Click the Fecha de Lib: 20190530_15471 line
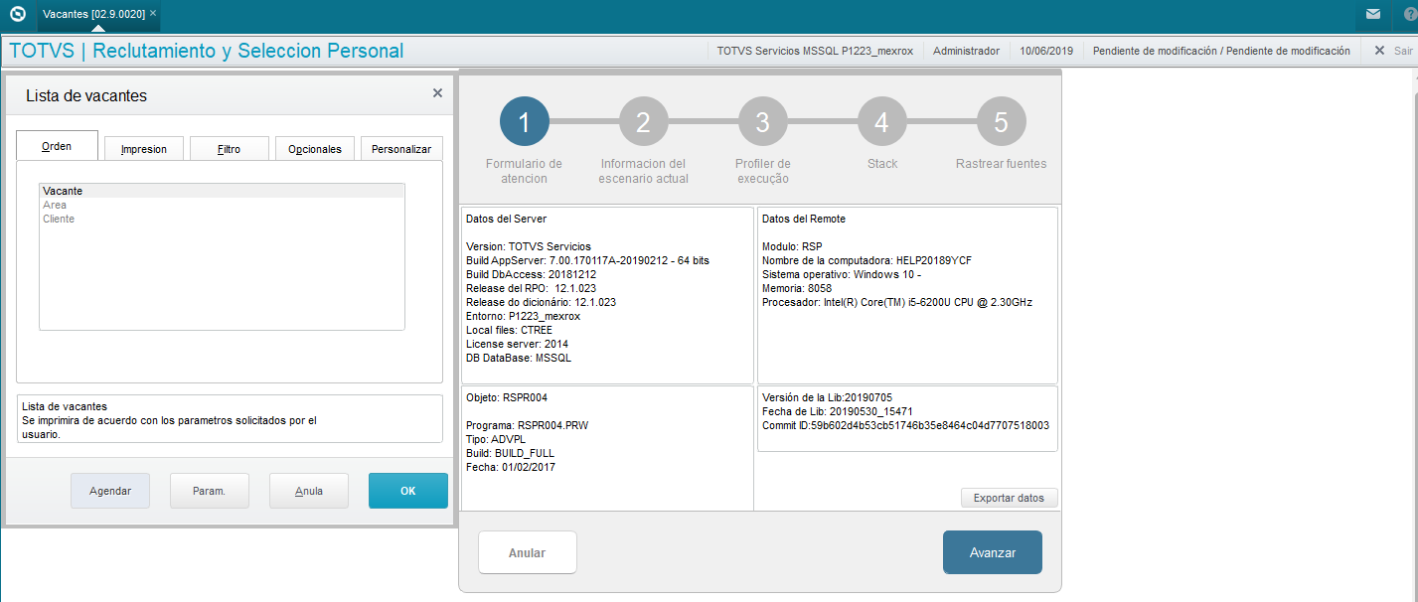The width and height of the screenshot is (1418, 602). (x=838, y=411)
